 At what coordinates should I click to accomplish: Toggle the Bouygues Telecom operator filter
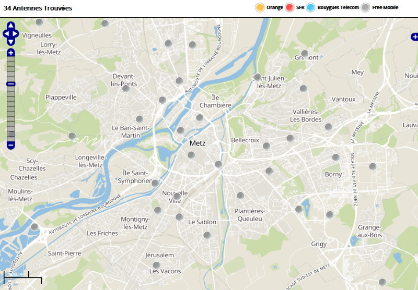point(311,7)
